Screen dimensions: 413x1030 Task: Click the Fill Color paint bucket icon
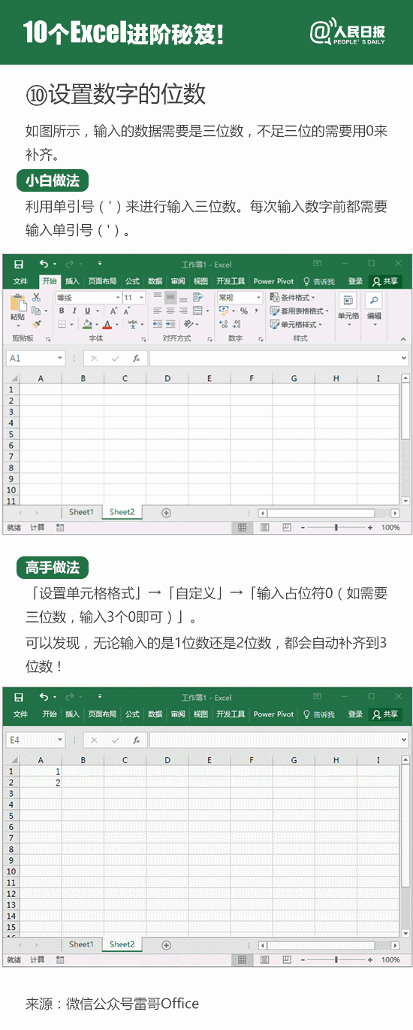[87, 324]
